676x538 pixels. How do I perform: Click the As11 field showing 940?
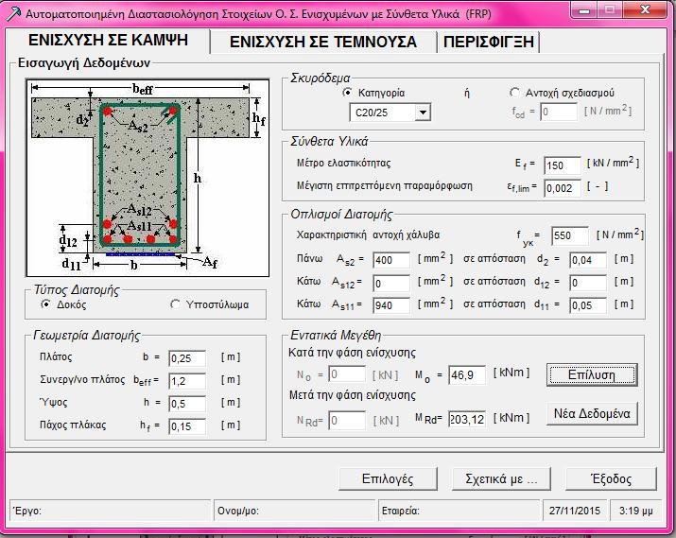click(x=391, y=305)
